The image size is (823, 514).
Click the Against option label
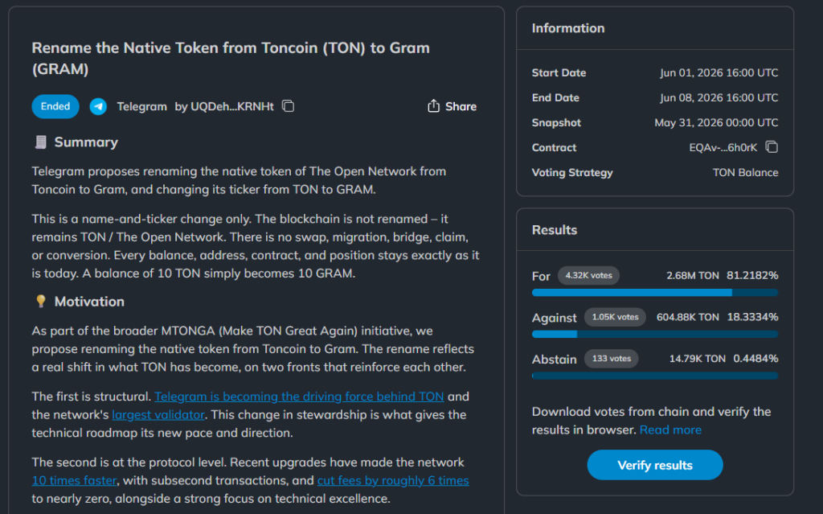(554, 318)
